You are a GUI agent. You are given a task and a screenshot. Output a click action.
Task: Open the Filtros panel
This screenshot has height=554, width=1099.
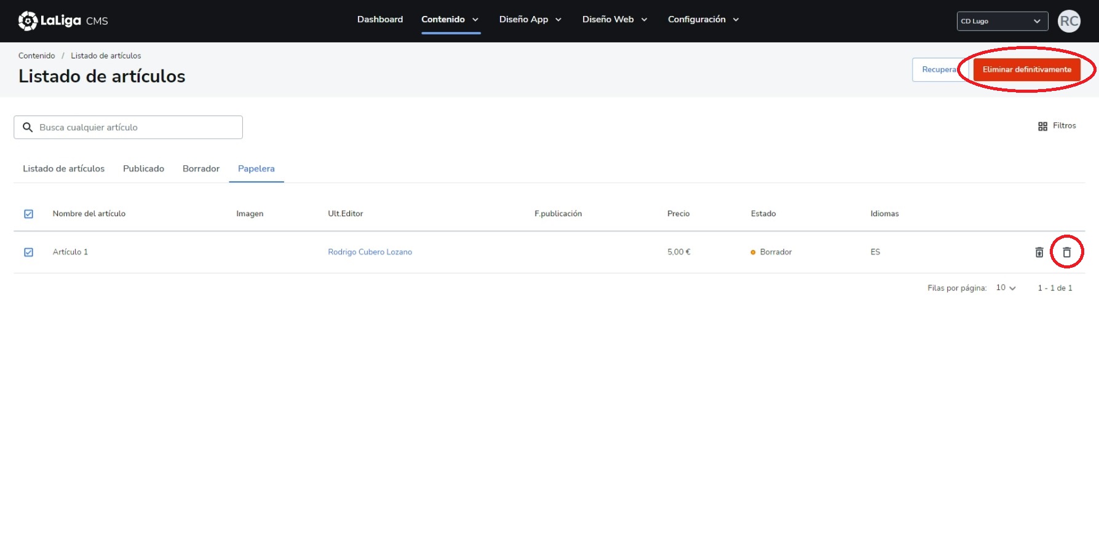(1057, 126)
